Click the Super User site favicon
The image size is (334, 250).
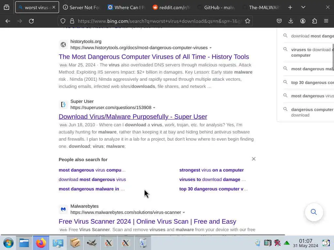63,104
